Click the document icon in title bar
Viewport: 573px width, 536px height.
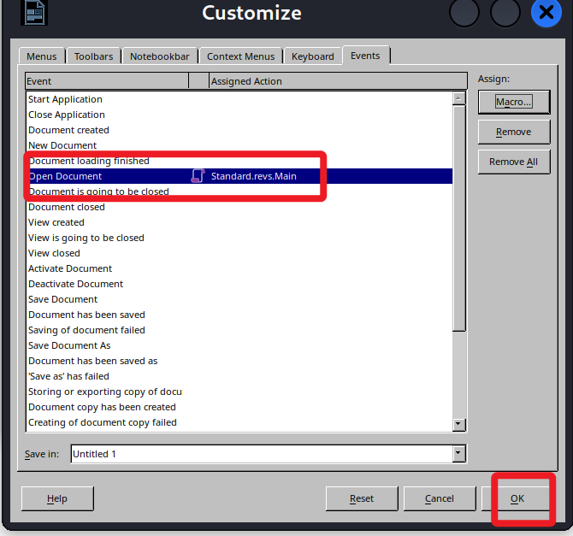click(x=33, y=12)
